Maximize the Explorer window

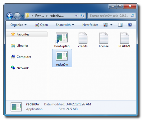tap(120, 6)
